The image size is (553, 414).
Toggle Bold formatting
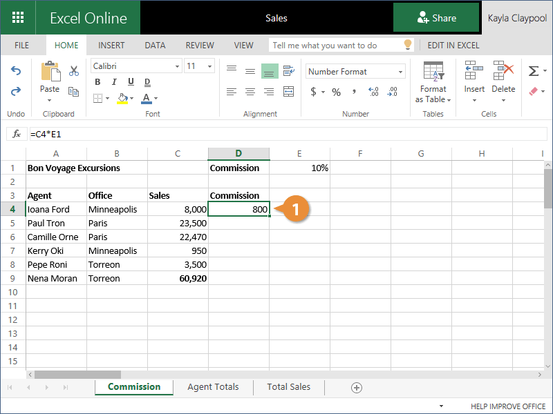(x=97, y=83)
